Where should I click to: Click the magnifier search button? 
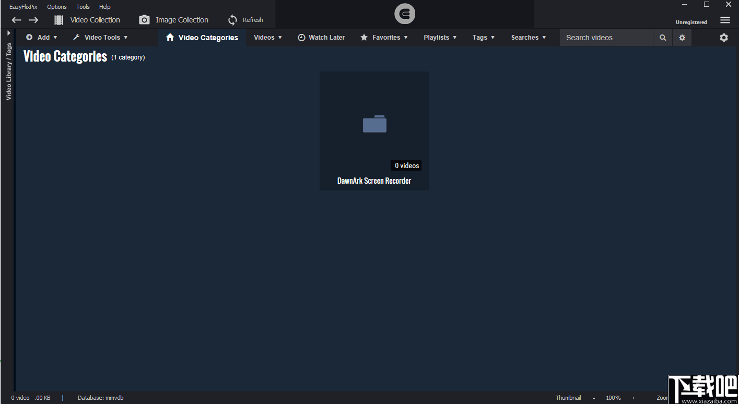click(x=663, y=38)
